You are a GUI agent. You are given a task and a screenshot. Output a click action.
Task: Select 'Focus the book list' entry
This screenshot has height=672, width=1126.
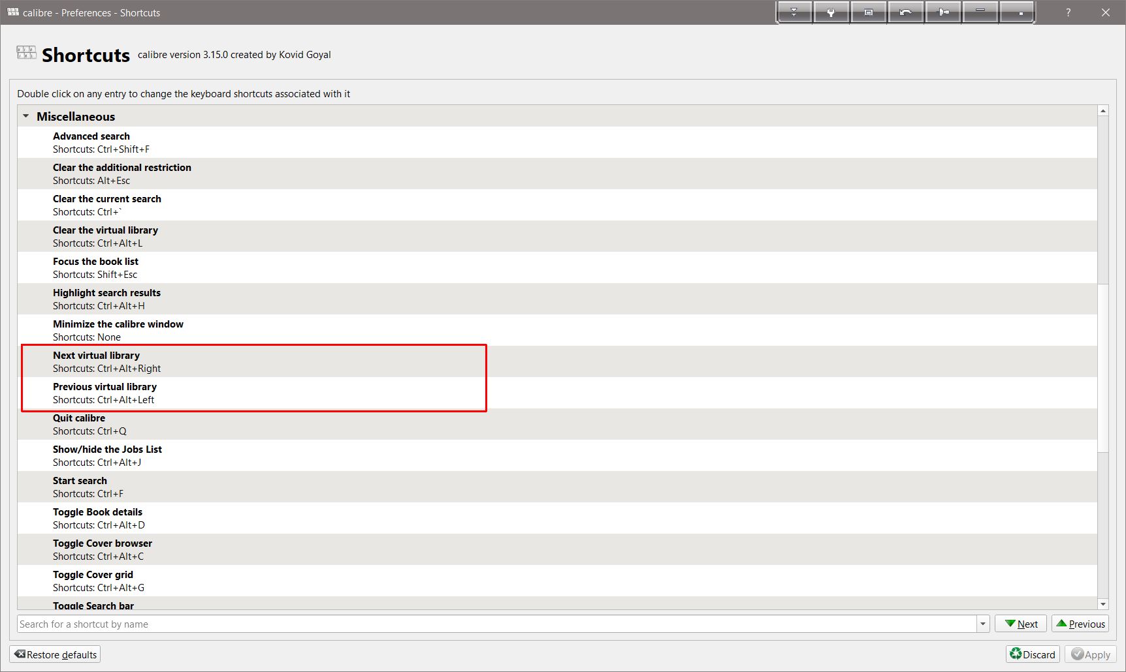[x=557, y=267]
